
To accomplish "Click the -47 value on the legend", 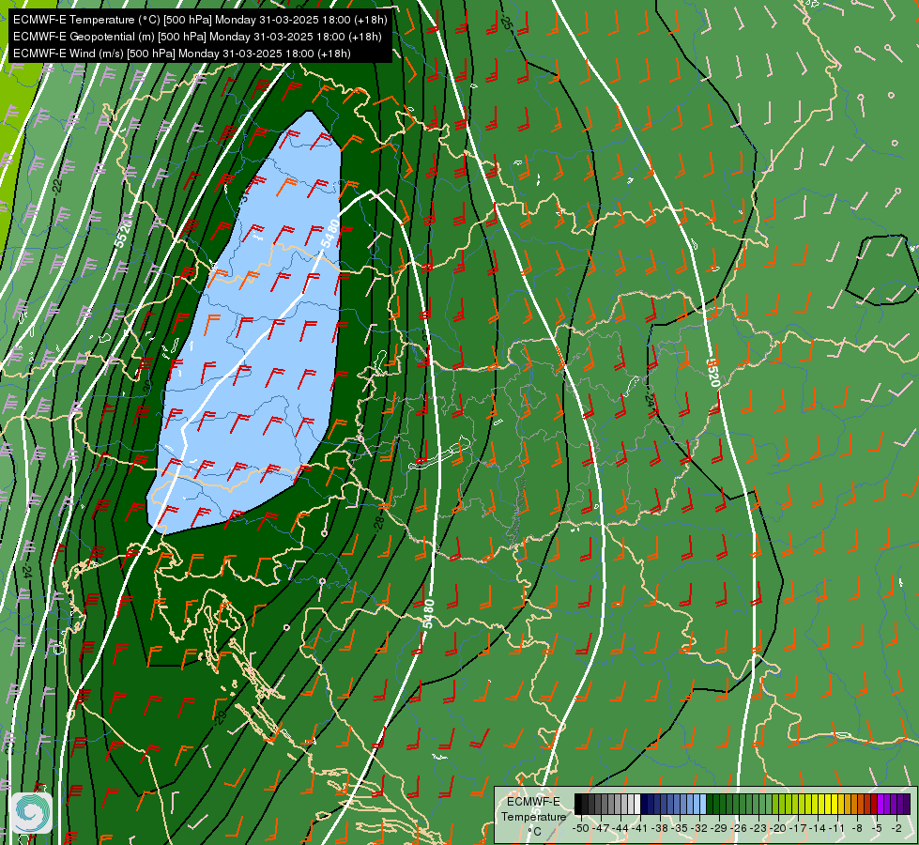I will [x=601, y=828].
